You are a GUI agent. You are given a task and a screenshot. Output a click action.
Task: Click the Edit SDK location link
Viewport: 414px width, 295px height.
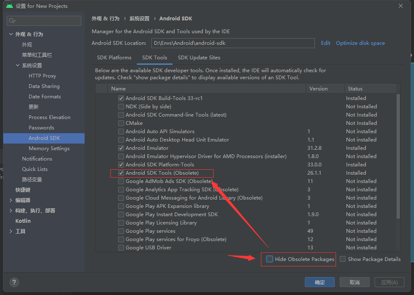tap(326, 43)
